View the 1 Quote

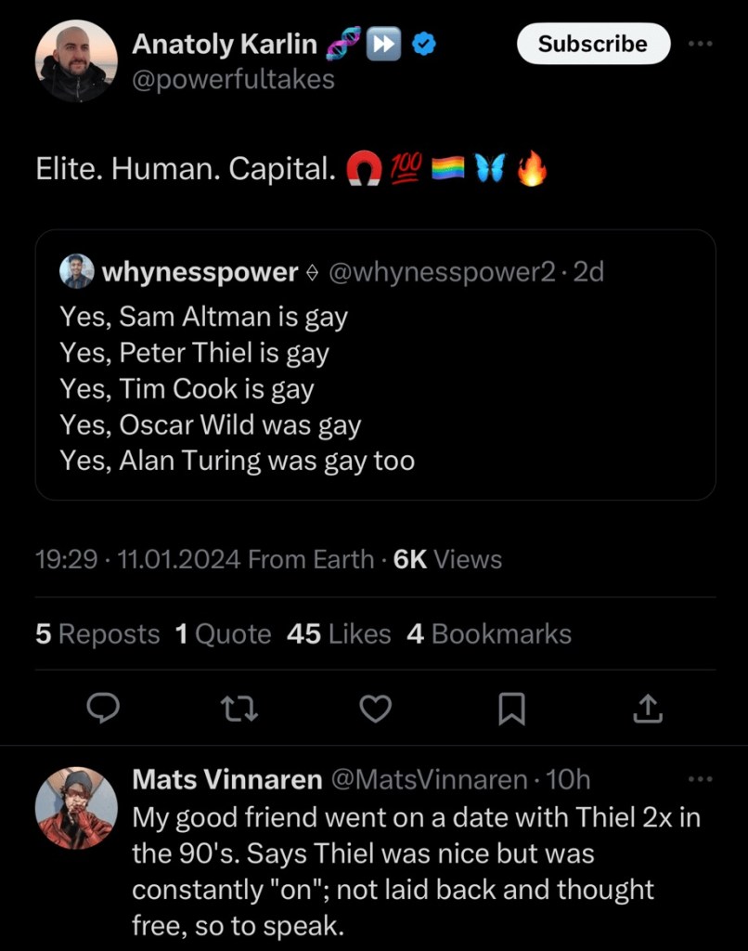coord(223,634)
